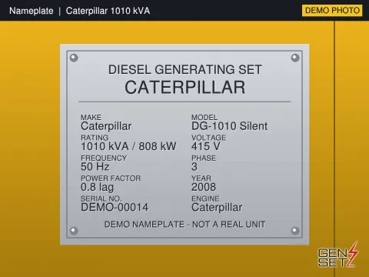Image resolution: width=369 pixels, height=277 pixels.
Task: Click the SERIAL NO. label
Action: click(101, 199)
